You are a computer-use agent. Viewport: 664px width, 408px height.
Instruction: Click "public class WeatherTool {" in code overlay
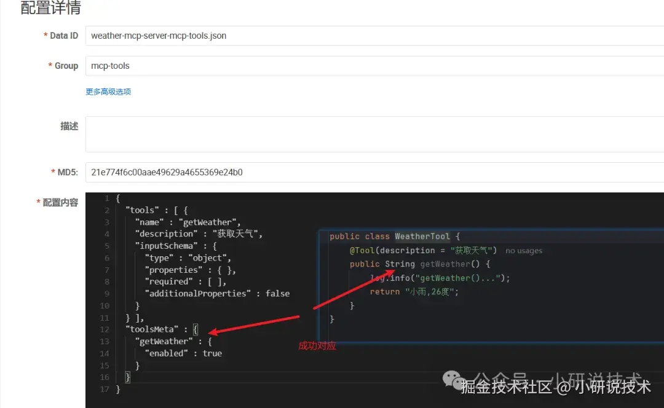395,237
